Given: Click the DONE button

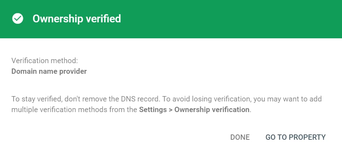Looking at the screenshot, I should tap(240, 137).
